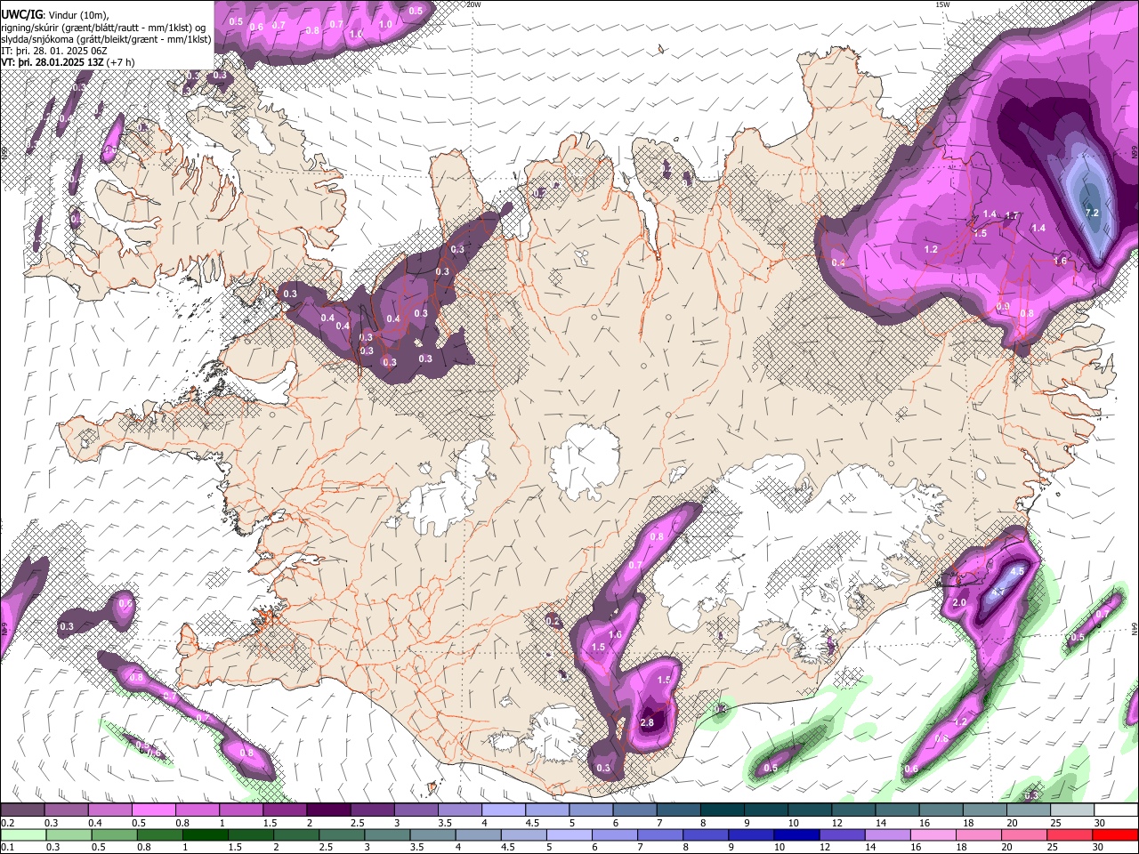Select the dark green 1 legend swatch

[204, 834]
